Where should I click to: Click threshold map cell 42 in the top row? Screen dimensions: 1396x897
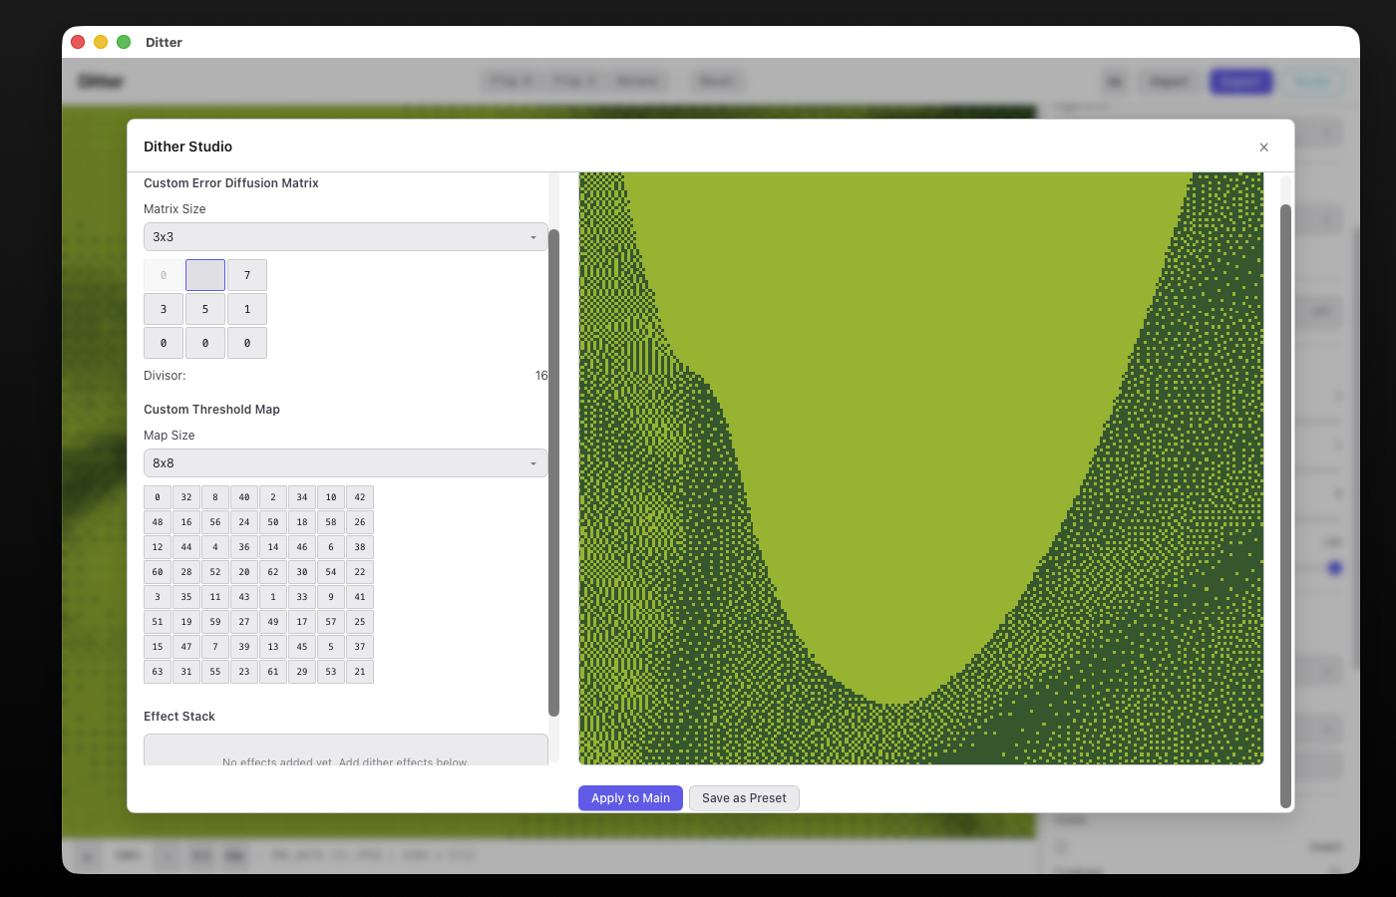(359, 496)
